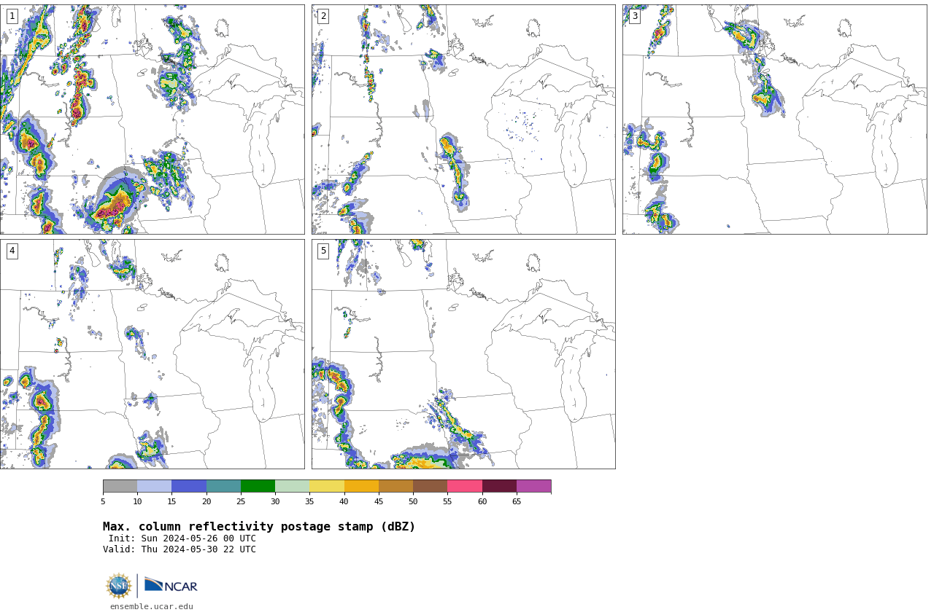
Task: Click the teal 20-25 dBZ swatch
Action: [223, 486]
